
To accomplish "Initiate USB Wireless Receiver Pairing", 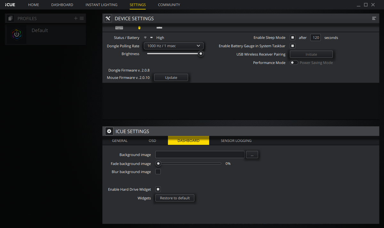I will pyautogui.click(x=311, y=54).
